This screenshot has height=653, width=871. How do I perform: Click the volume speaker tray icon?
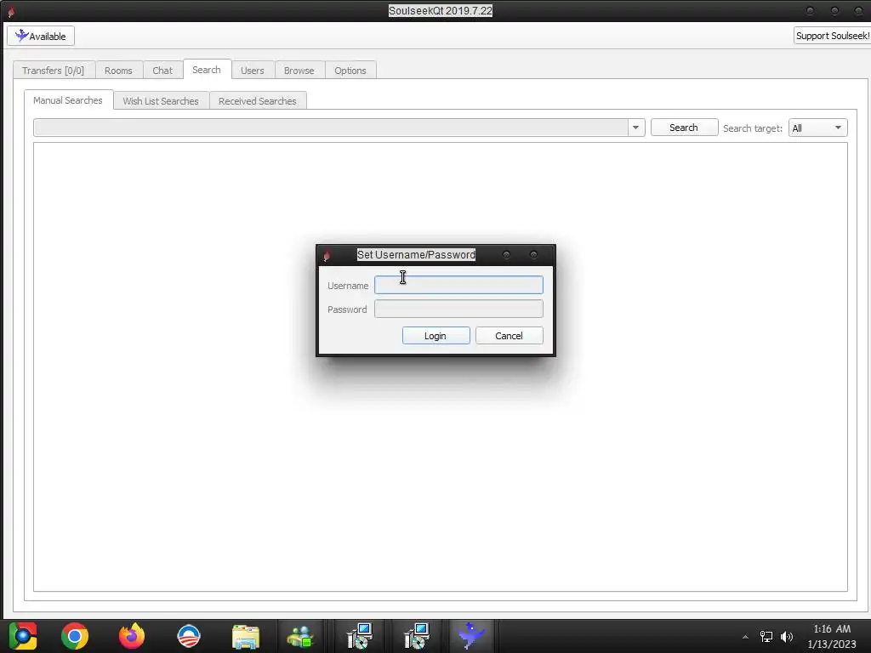787,636
